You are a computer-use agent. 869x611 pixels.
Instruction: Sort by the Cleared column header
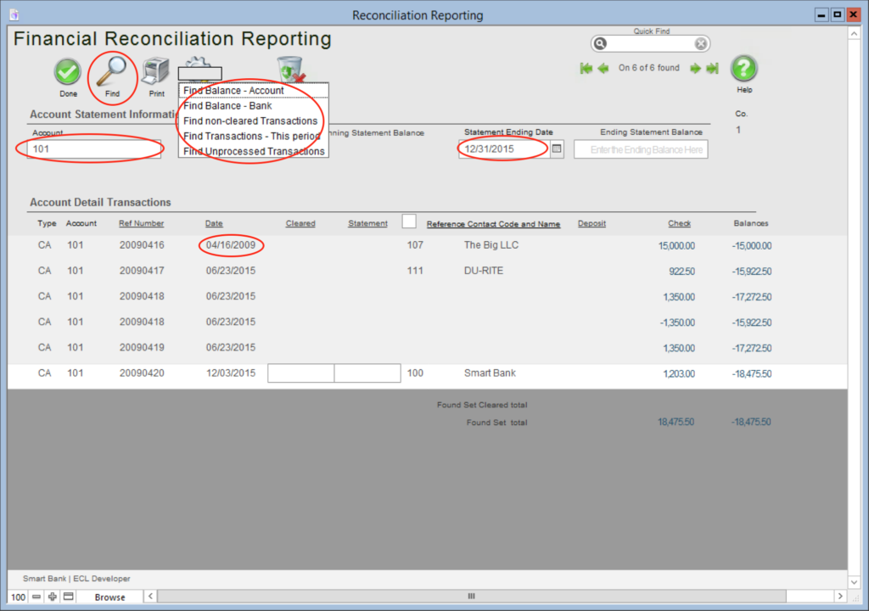(x=300, y=224)
